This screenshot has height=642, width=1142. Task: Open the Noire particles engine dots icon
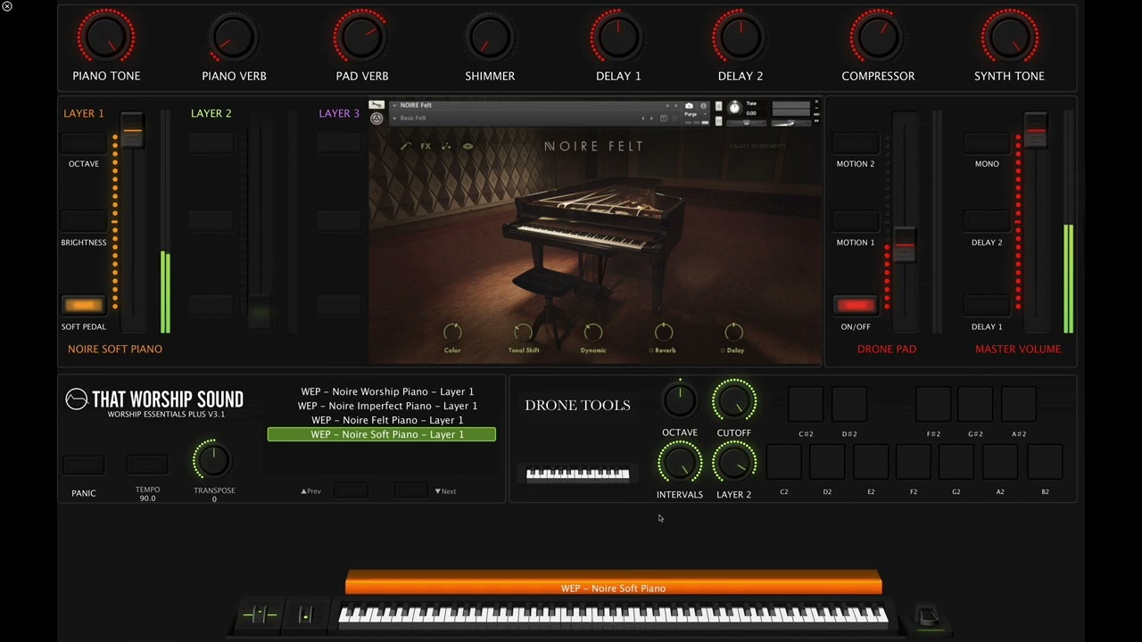tap(446, 146)
